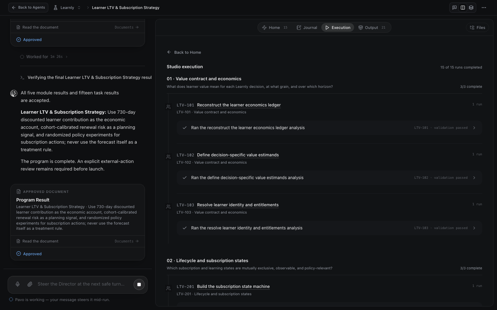497x310 pixels.
Task: Click the Back to Agents button
Action: point(28,8)
